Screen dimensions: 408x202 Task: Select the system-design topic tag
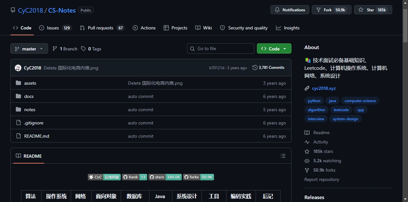[345, 119]
